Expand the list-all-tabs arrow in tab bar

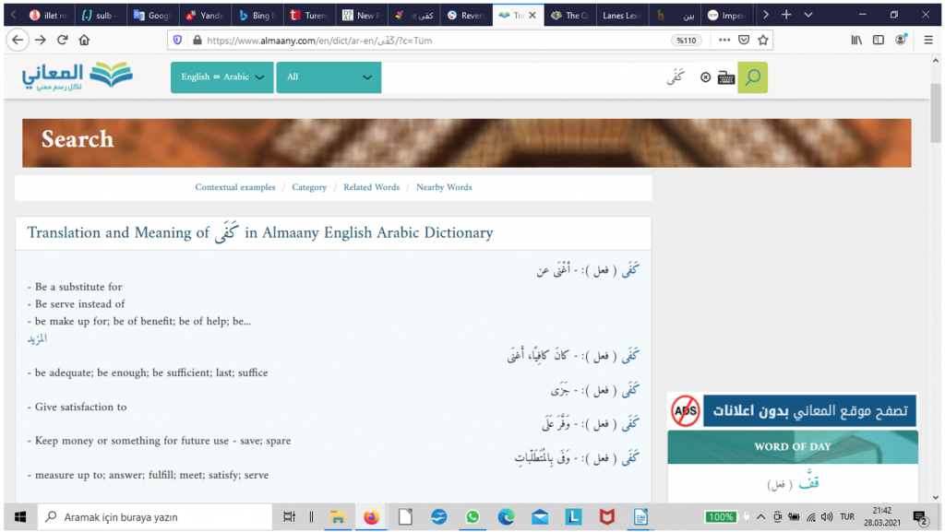(x=808, y=15)
